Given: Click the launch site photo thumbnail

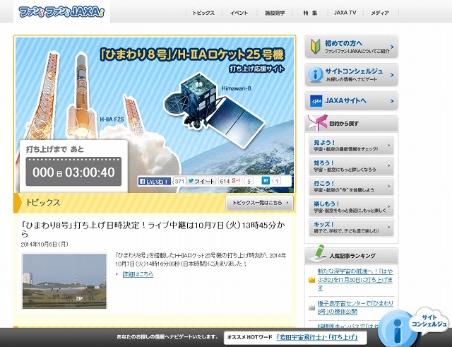Looking at the screenshot, I should point(64,281).
